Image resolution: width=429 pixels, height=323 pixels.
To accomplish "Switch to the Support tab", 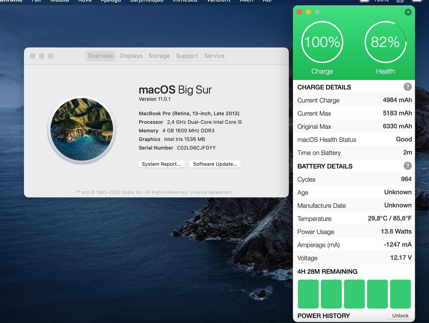I will point(187,56).
